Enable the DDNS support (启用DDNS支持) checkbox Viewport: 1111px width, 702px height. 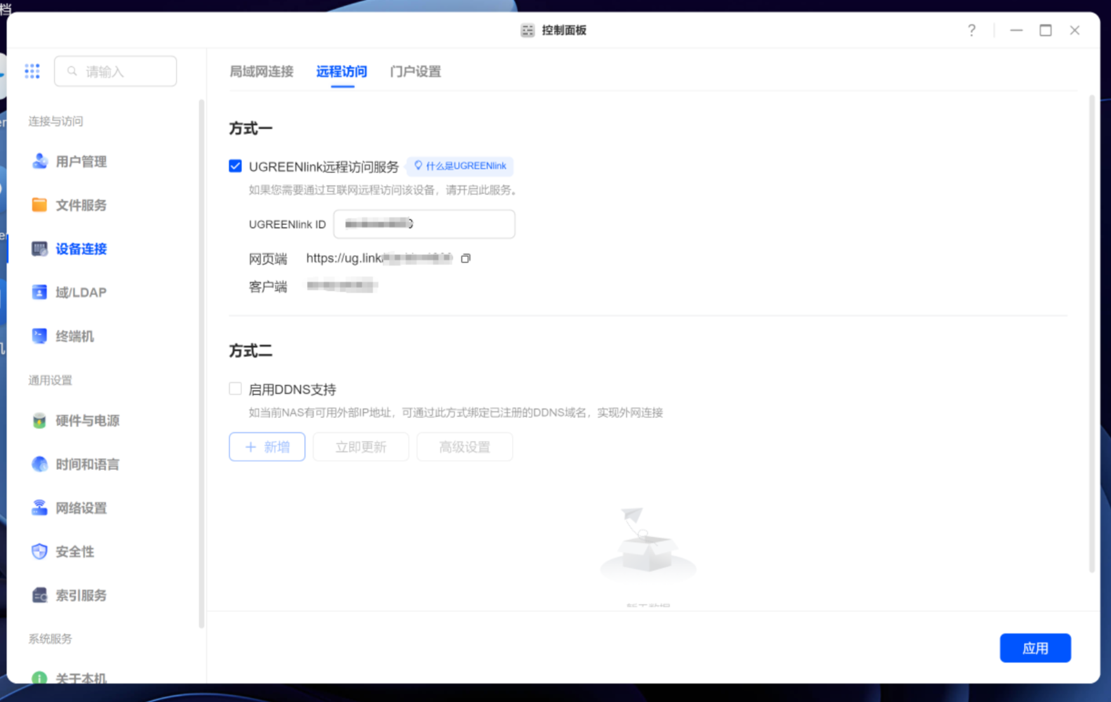click(235, 389)
